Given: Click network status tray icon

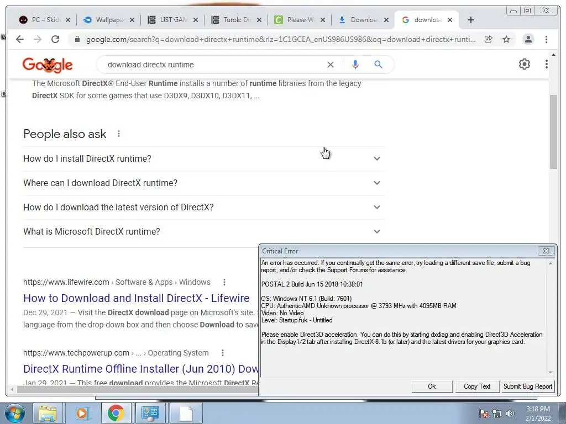Looking at the screenshot, I should (497, 414).
